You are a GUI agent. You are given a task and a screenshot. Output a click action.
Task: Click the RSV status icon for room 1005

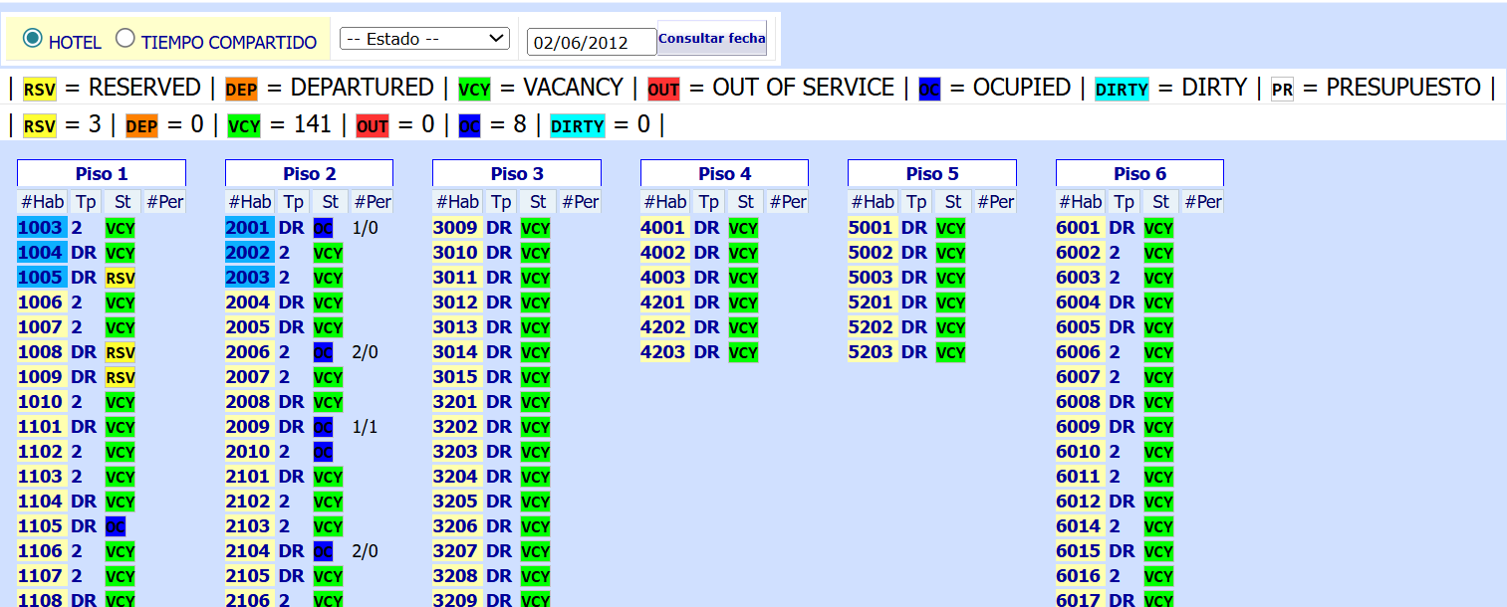(121, 278)
